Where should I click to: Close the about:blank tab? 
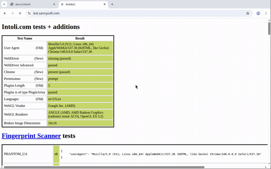[x=54, y=4]
